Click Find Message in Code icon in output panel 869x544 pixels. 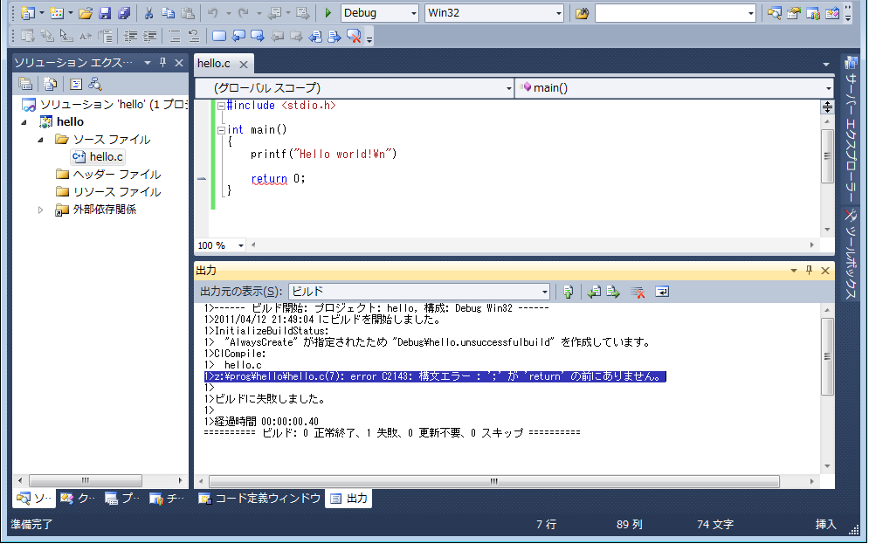pos(568,292)
